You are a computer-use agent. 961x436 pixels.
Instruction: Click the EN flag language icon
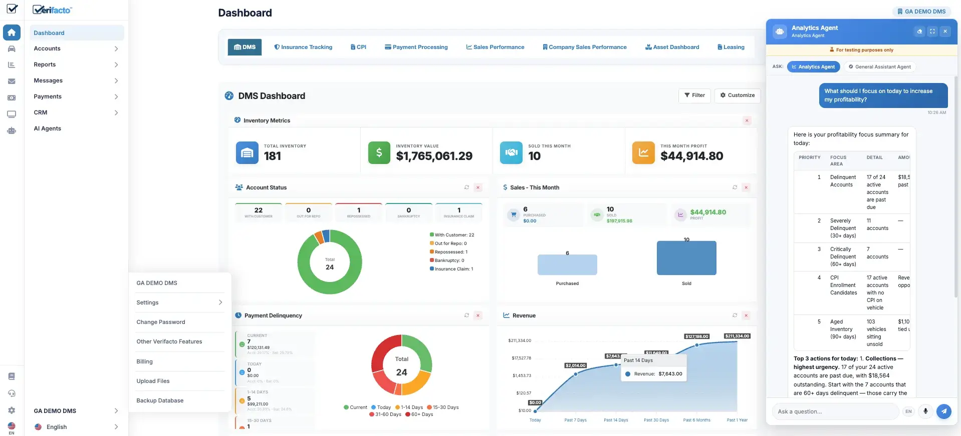click(12, 428)
